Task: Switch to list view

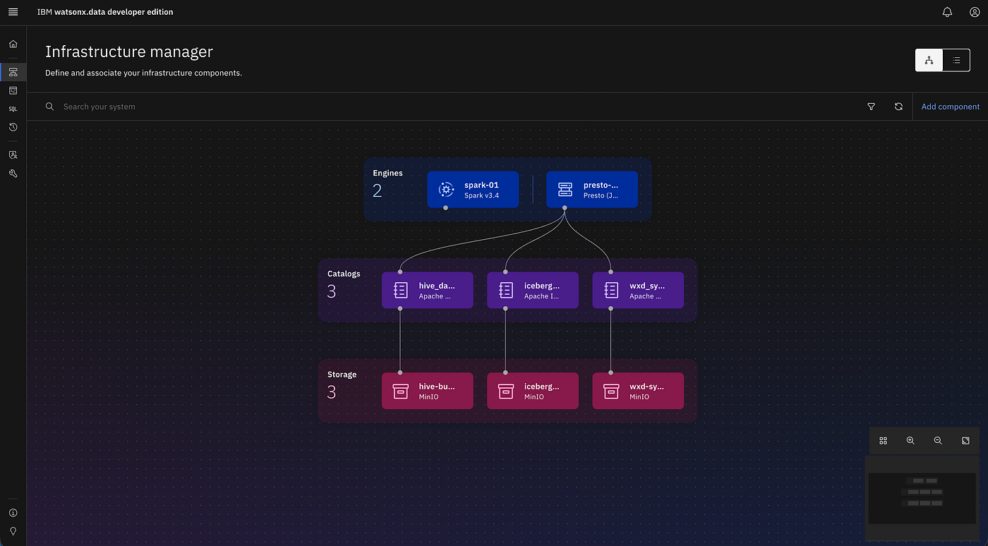Action: tap(956, 61)
